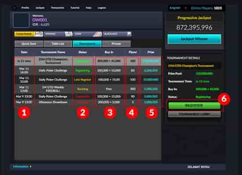
Task: Switch to the Quick Seat tab
Action: [x=29, y=44]
